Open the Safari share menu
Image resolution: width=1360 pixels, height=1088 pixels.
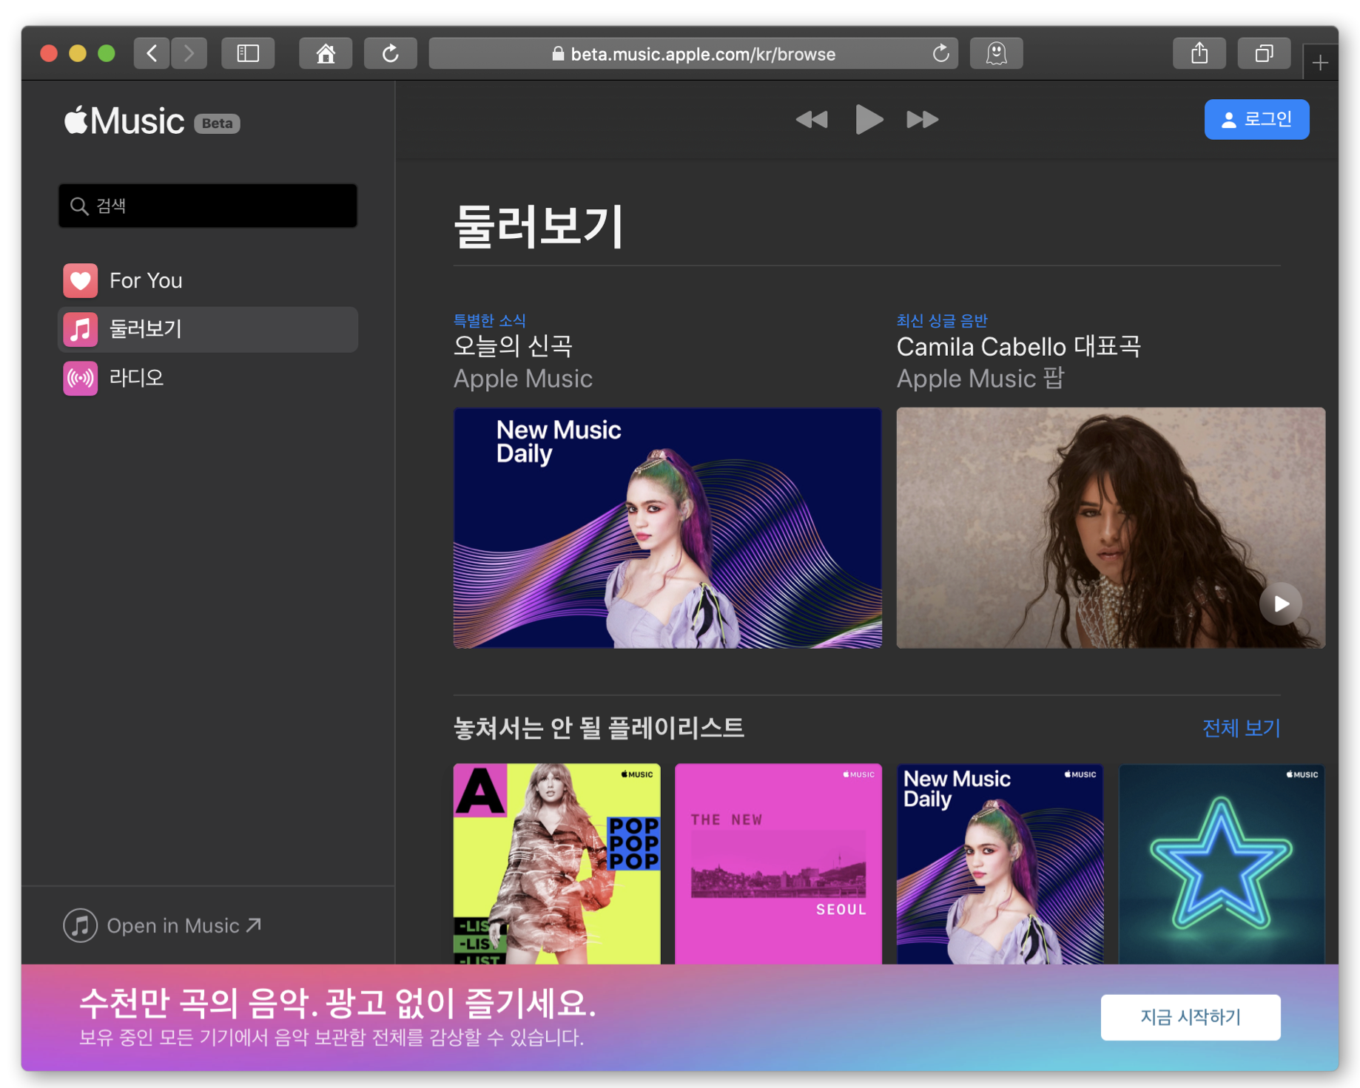pos(1199,53)
